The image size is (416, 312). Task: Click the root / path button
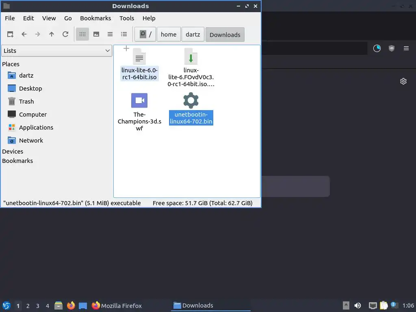145,35
